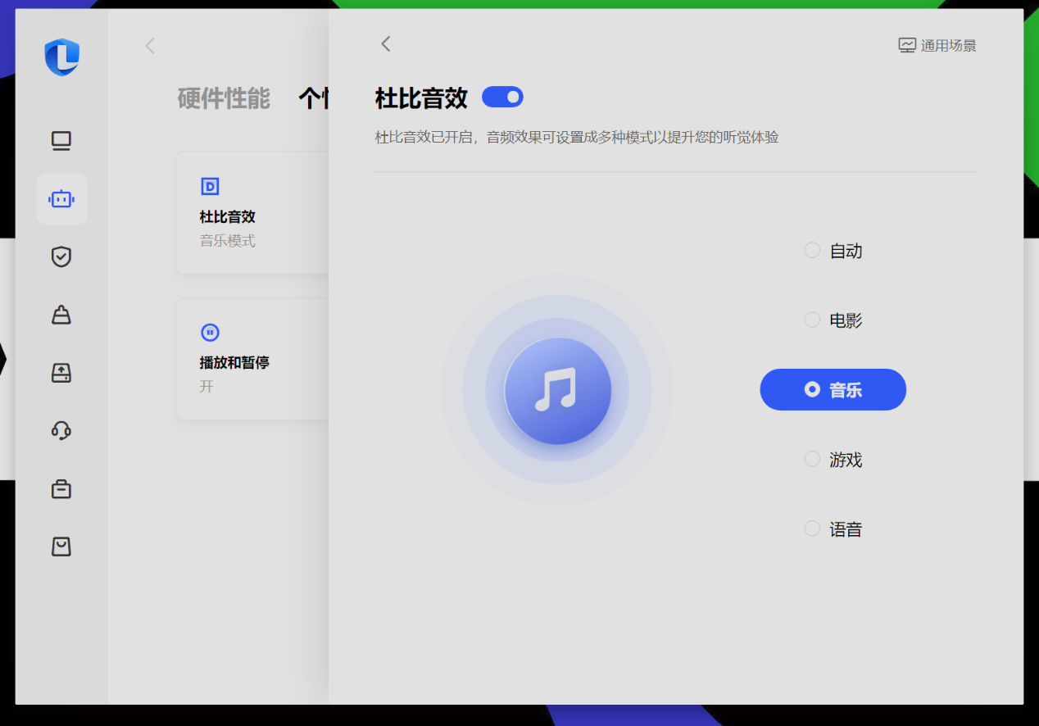This screenshot has width=1039, height=726.
Task: Switch to the 硬件性能 tab
Action: coord(224,98)
